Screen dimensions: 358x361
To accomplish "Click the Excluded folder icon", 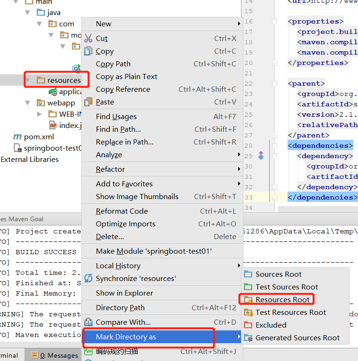I will (x=248, y=325).
